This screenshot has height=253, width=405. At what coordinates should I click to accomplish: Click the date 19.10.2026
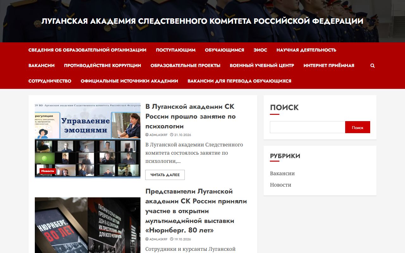[x=180, y=239]
